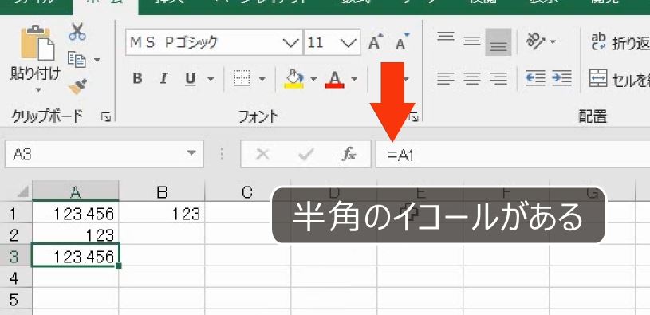The width and height of the screenshot is (650, 315).
Task: Toggle Underline formatting
Action: 191,78
